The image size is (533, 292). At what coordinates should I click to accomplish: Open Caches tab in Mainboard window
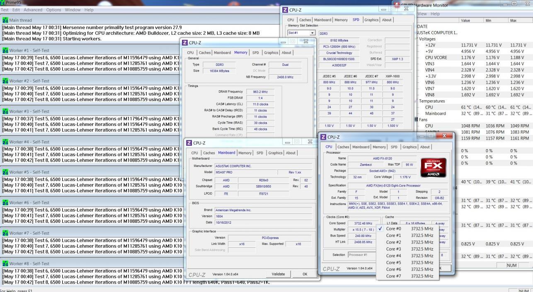tap(209, 153)
